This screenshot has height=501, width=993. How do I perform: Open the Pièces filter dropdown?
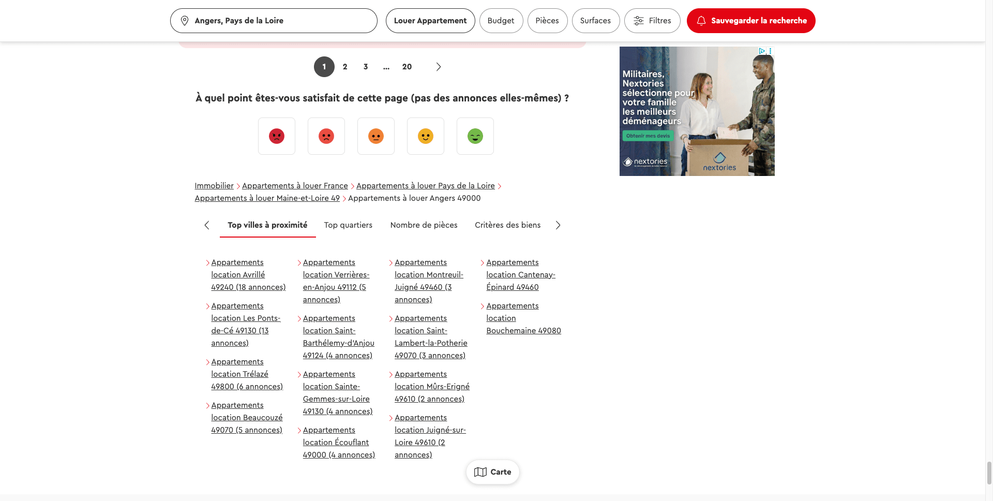pos(547,21)
